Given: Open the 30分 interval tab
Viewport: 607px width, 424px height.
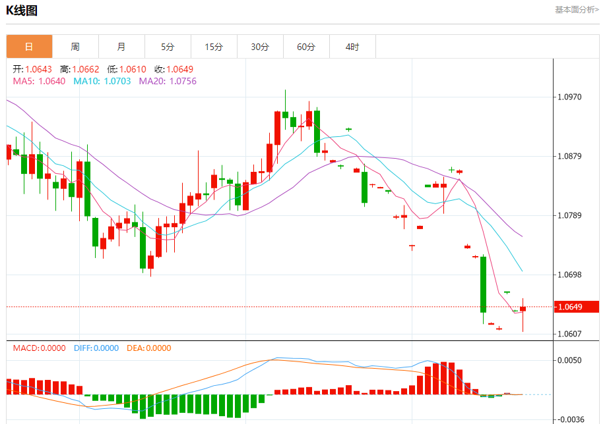Looking at the screenshot, I should tap(260, 47).
